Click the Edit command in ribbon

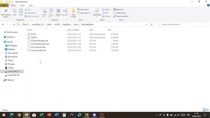pyautogui.click(x=105, y=13)
